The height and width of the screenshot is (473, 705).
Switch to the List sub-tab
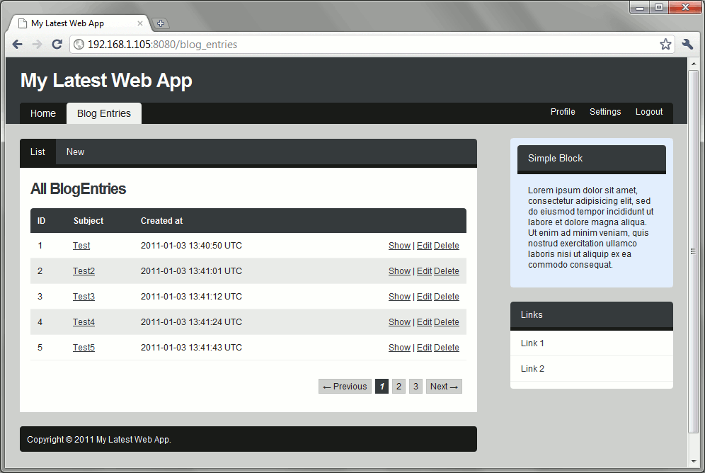tap(38, 152)
